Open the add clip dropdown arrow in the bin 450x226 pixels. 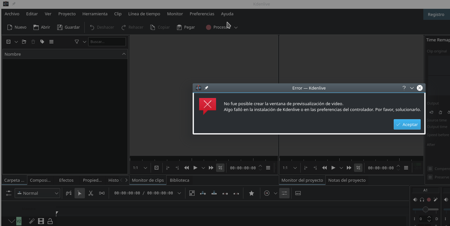click(16, 42)
